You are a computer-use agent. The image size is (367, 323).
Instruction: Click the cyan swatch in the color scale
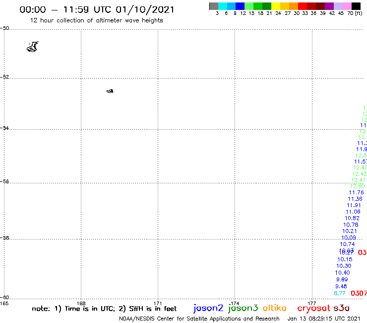222,6
